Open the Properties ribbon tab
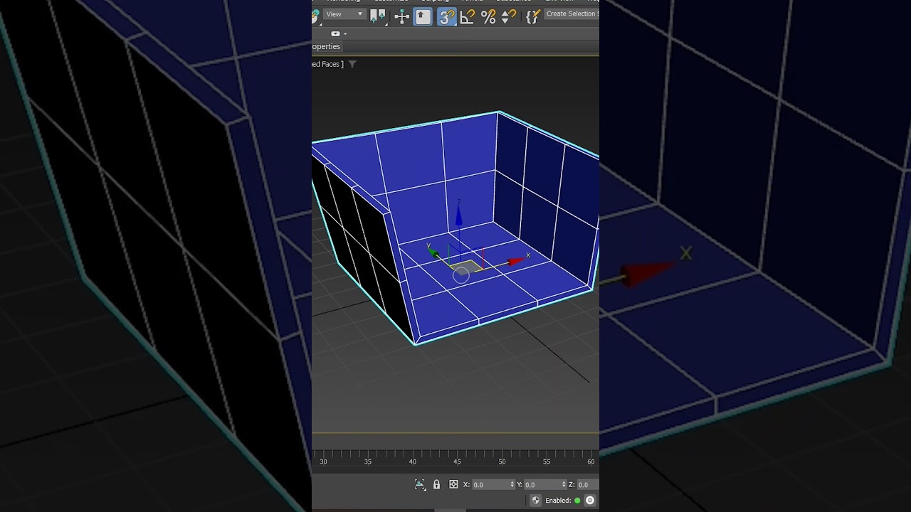911x512 pixels. coord(327,46)
